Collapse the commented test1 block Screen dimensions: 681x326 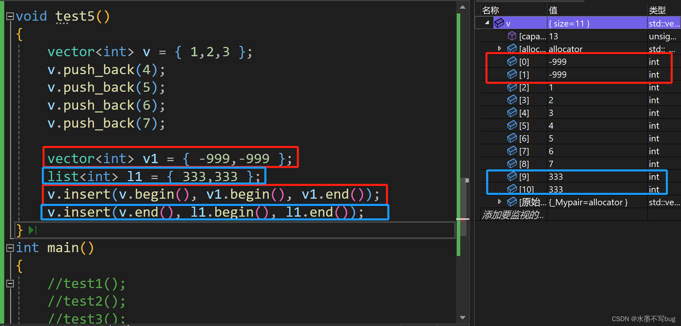click(x=10, y=283)
